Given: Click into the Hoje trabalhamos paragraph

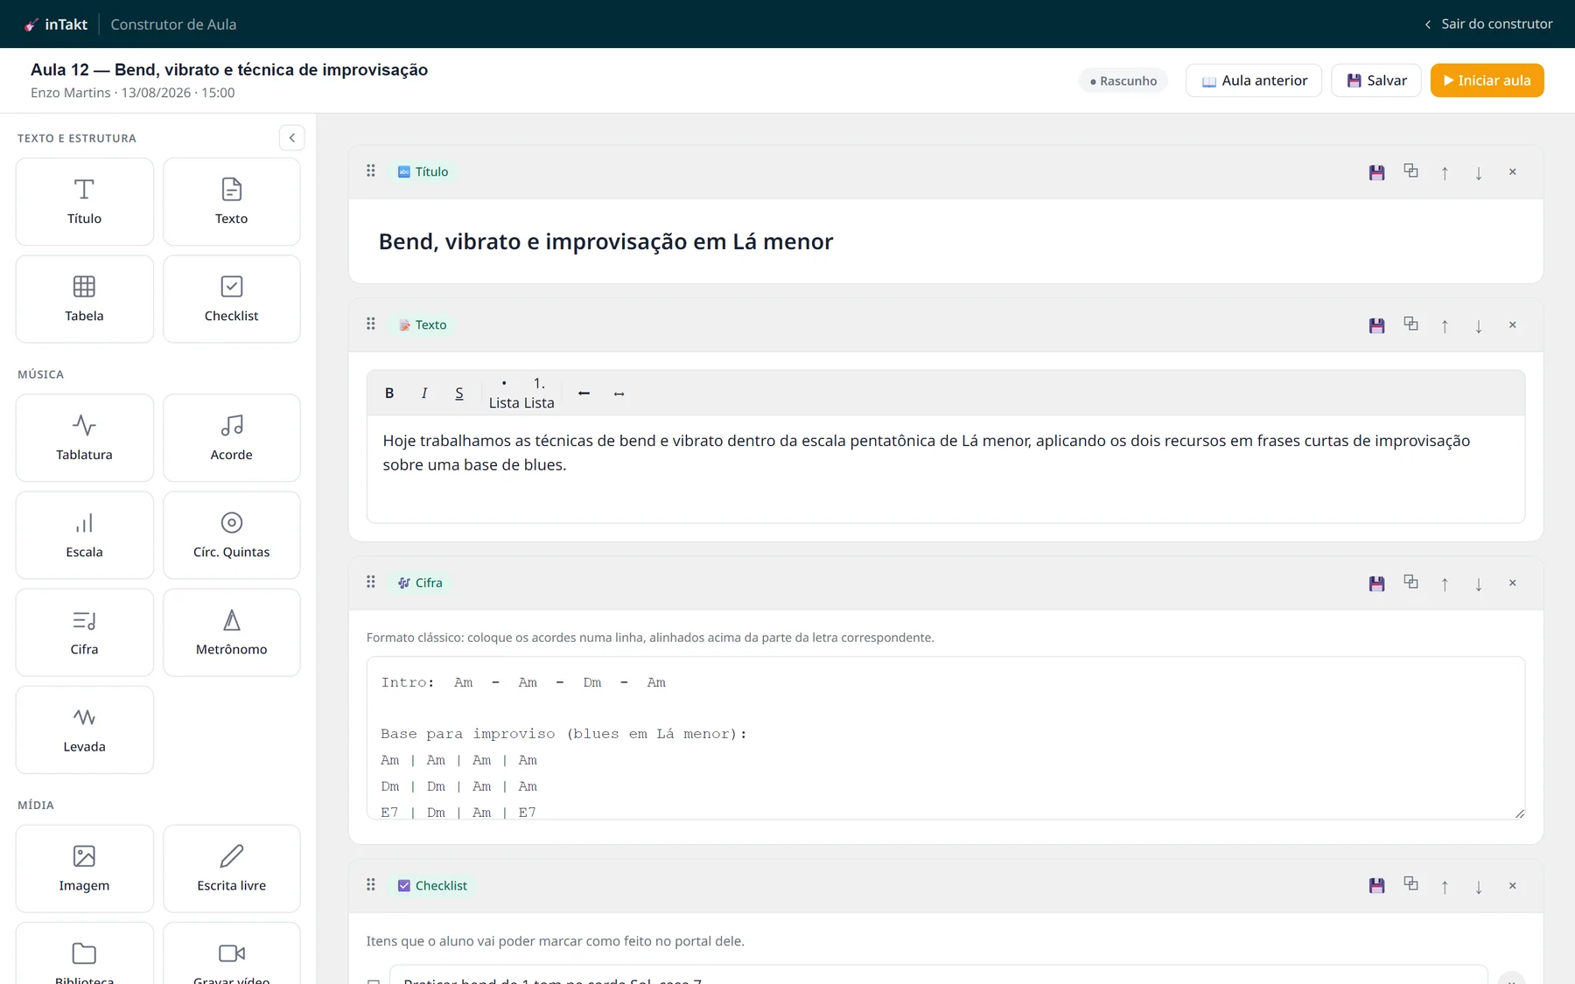Looking at the screenshot, I should (x=946, y=453).
